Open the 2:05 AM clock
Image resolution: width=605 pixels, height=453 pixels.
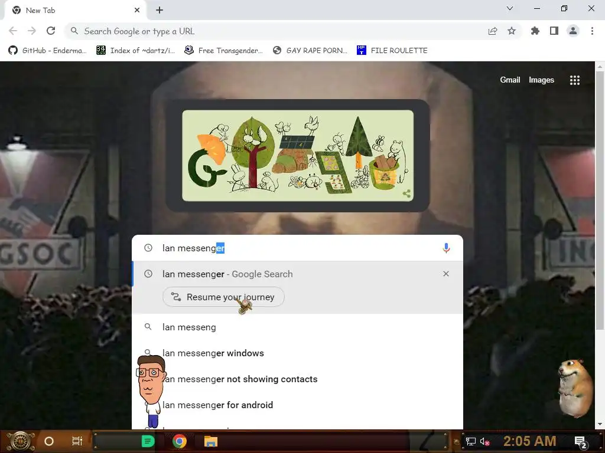tap(529, 441)
